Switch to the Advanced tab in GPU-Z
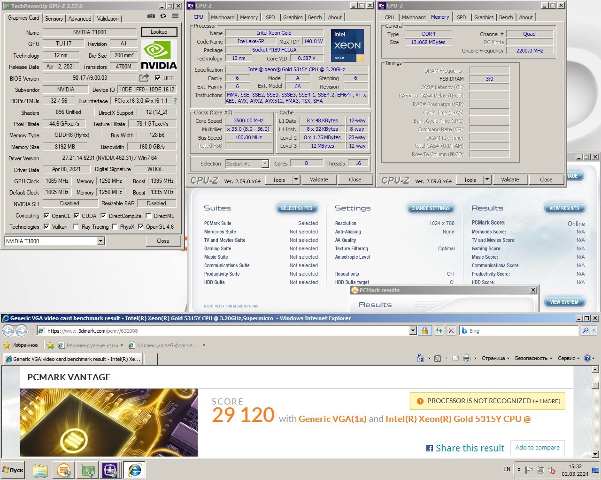 click(80, 19)
